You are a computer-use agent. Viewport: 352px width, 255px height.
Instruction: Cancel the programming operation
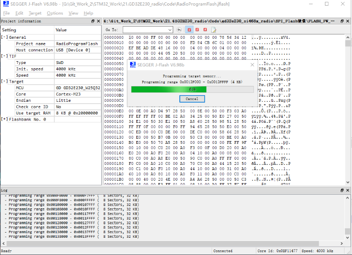pyautogui.click(x=192, y=99)
